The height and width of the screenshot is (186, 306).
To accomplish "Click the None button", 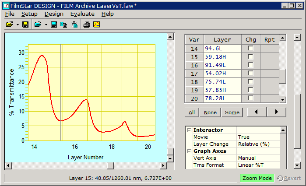I will click(x=210, y=112).
